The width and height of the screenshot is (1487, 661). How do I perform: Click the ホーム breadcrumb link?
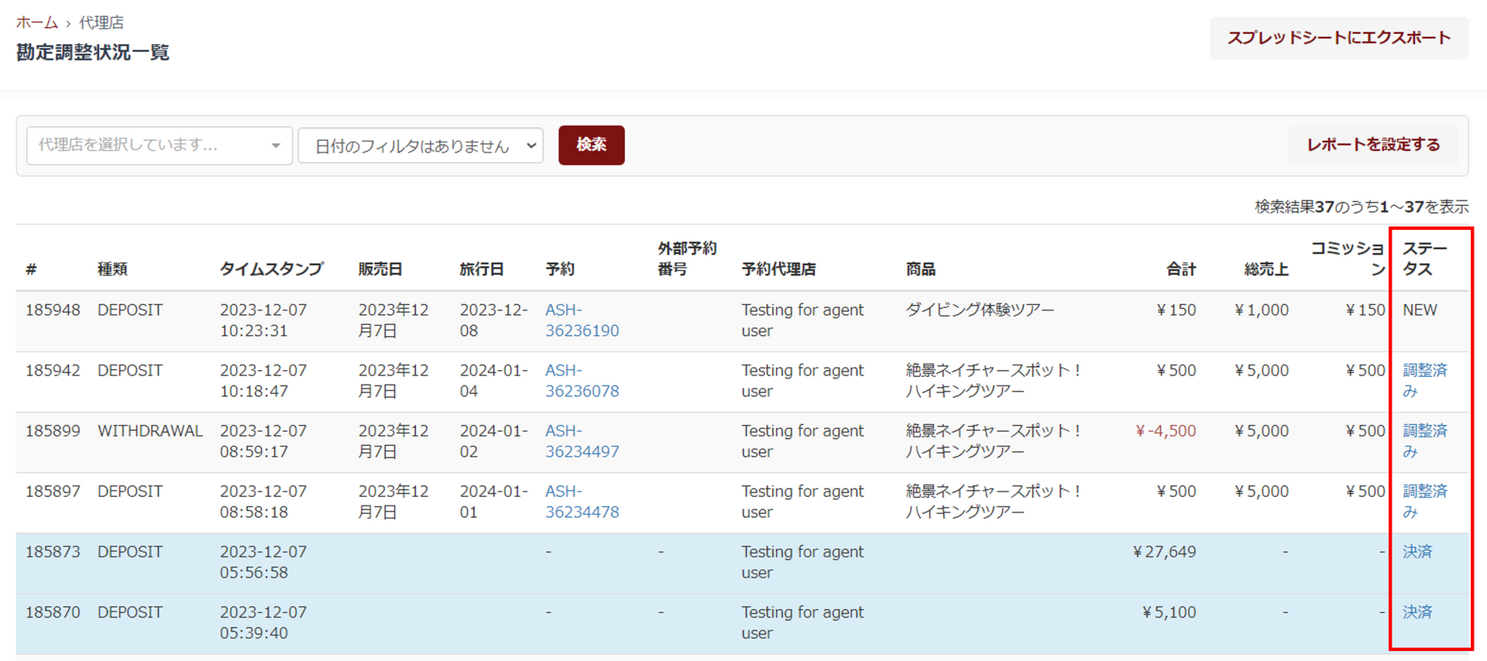(36, 22)
